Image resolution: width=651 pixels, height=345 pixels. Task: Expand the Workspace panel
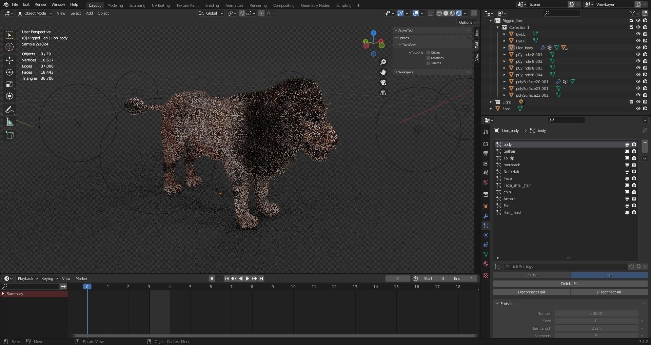(396, 72)
